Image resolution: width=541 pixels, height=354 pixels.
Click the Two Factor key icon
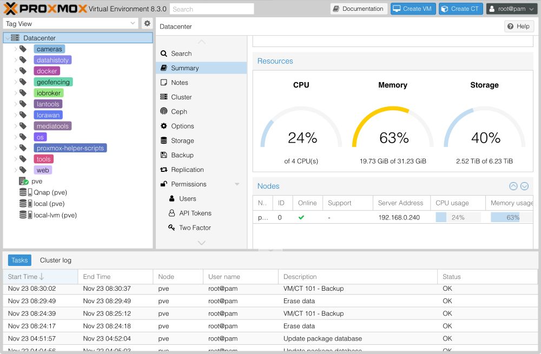[x=171, y=228]
